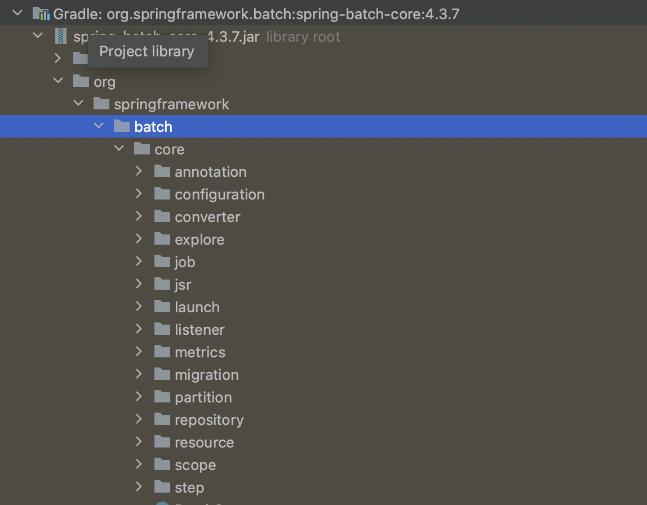Select the 'annotation' package name
The width and height of the screenshot is (647, 505).
point(210,172)
